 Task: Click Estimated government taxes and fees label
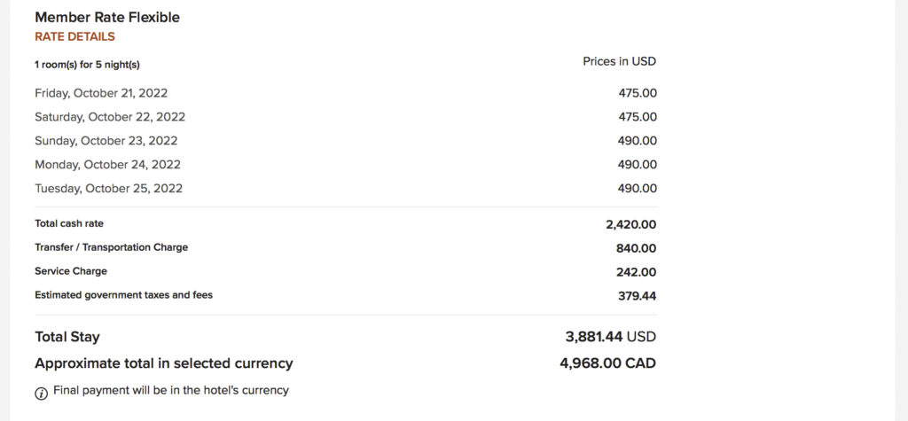(x=123, y=295)
